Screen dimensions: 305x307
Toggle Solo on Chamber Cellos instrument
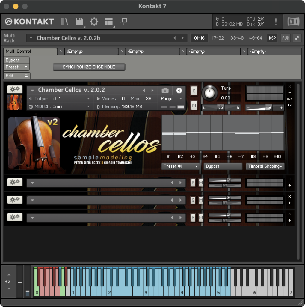point(194,91)
